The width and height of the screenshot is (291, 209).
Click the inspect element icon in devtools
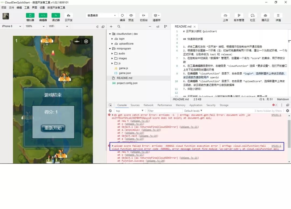click(x=110, y=105)
